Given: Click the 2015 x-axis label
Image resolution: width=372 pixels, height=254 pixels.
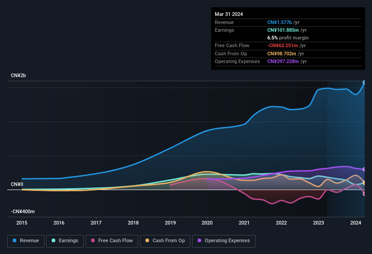Looking at the screenshot, I should click(x=22, y=223).
